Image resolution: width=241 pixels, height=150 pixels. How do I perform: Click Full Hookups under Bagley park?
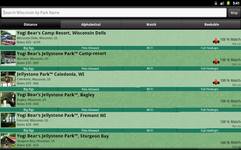click(209, 110)
